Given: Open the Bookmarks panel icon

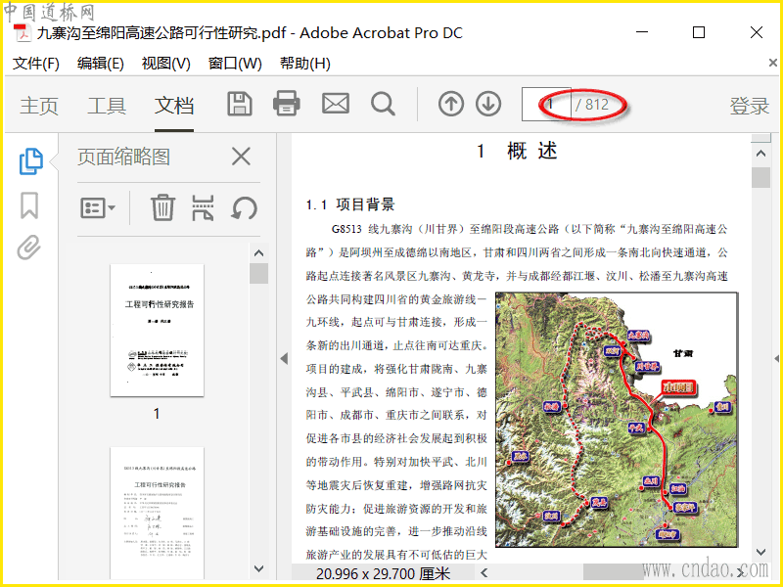Looking at the screenshot, I should point(29,205).
